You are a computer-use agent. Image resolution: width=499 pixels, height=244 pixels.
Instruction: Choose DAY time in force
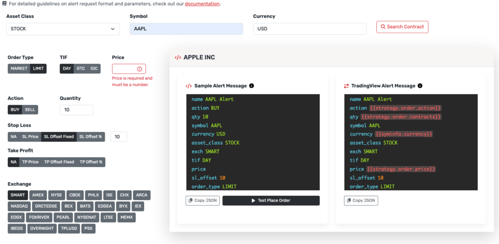click(67, 68)
